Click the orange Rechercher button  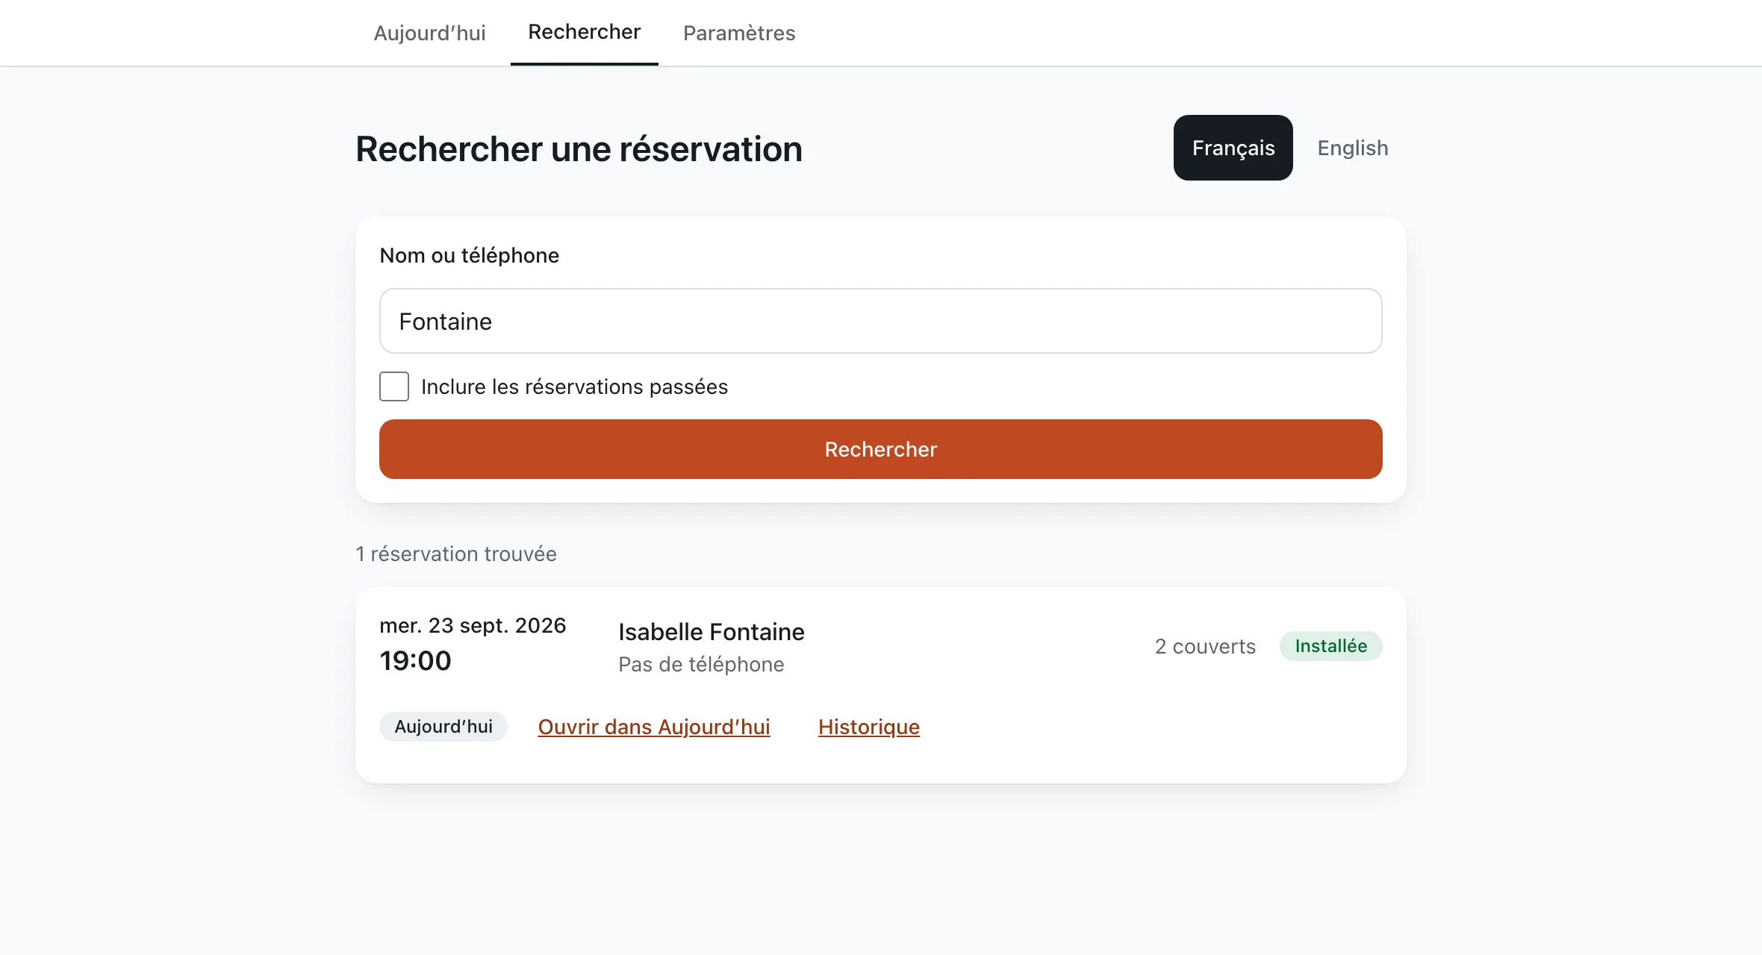coord(881,449)
